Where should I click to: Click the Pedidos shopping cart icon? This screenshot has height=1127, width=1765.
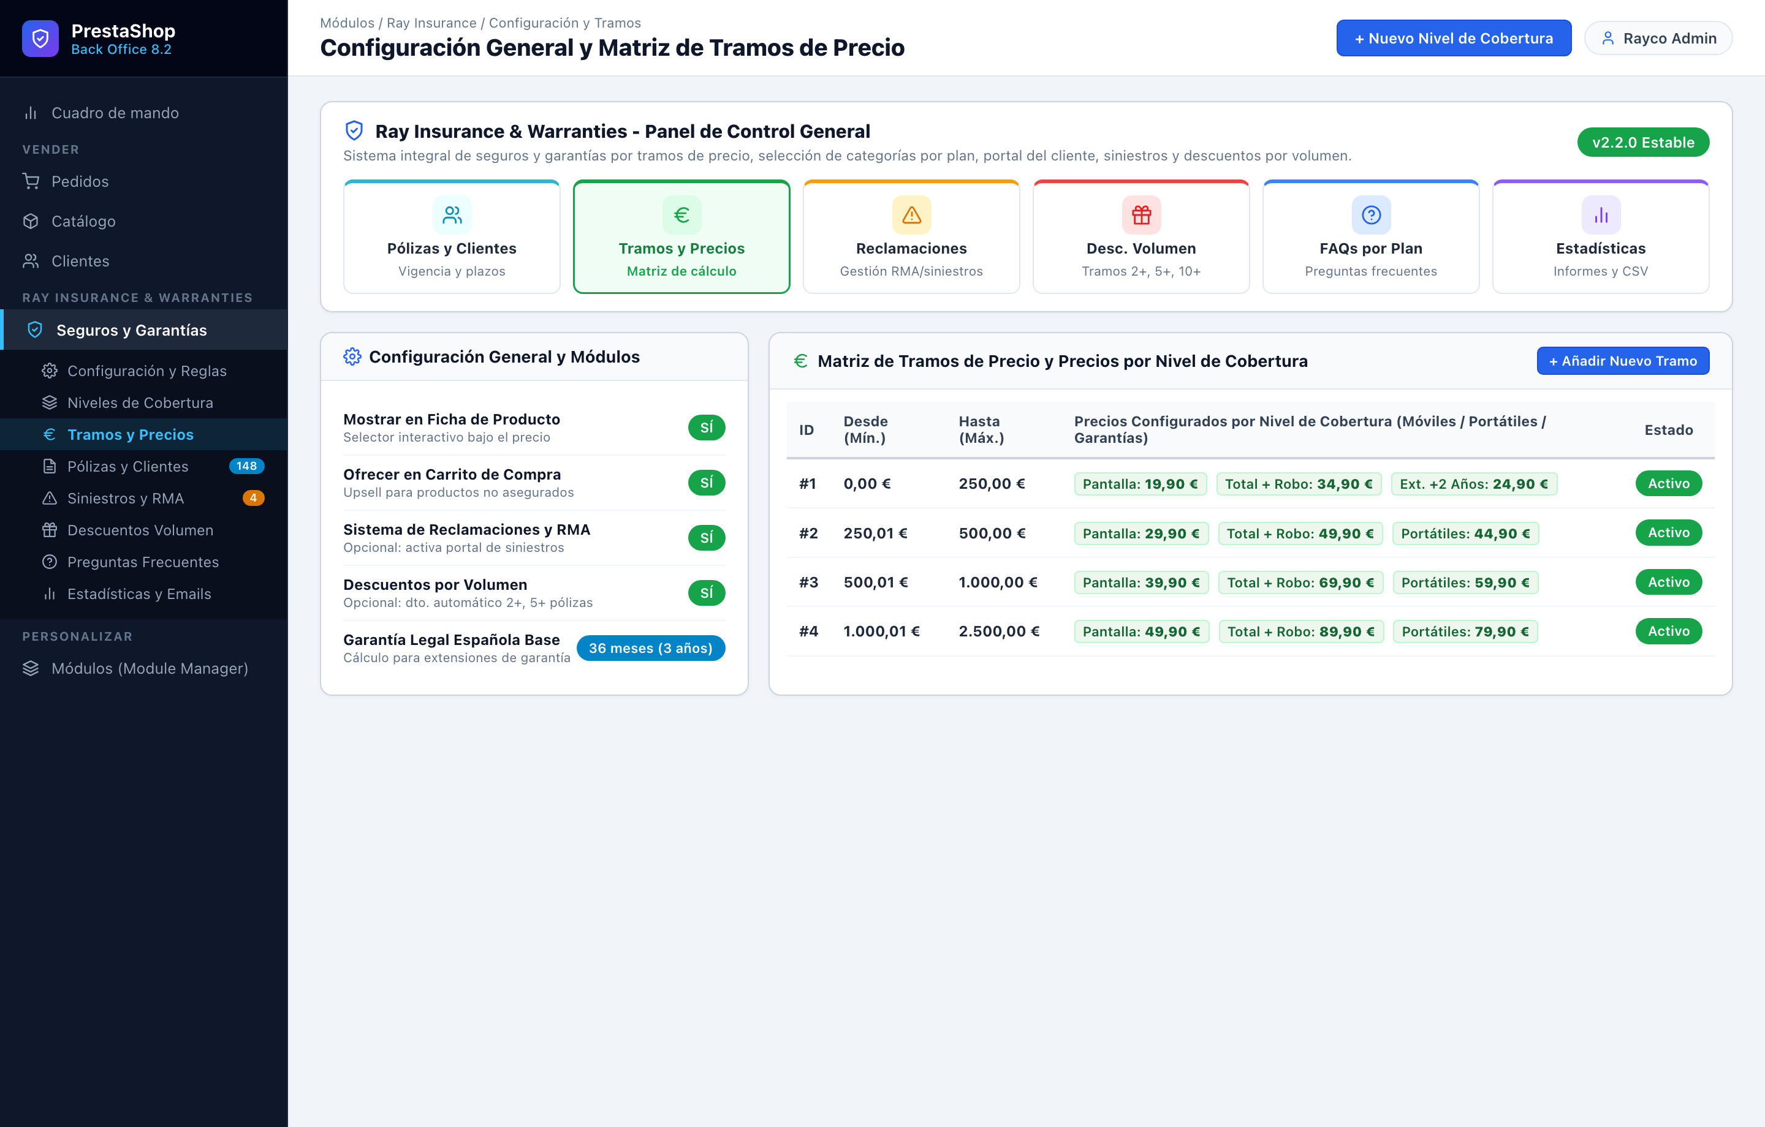(31, 181)
